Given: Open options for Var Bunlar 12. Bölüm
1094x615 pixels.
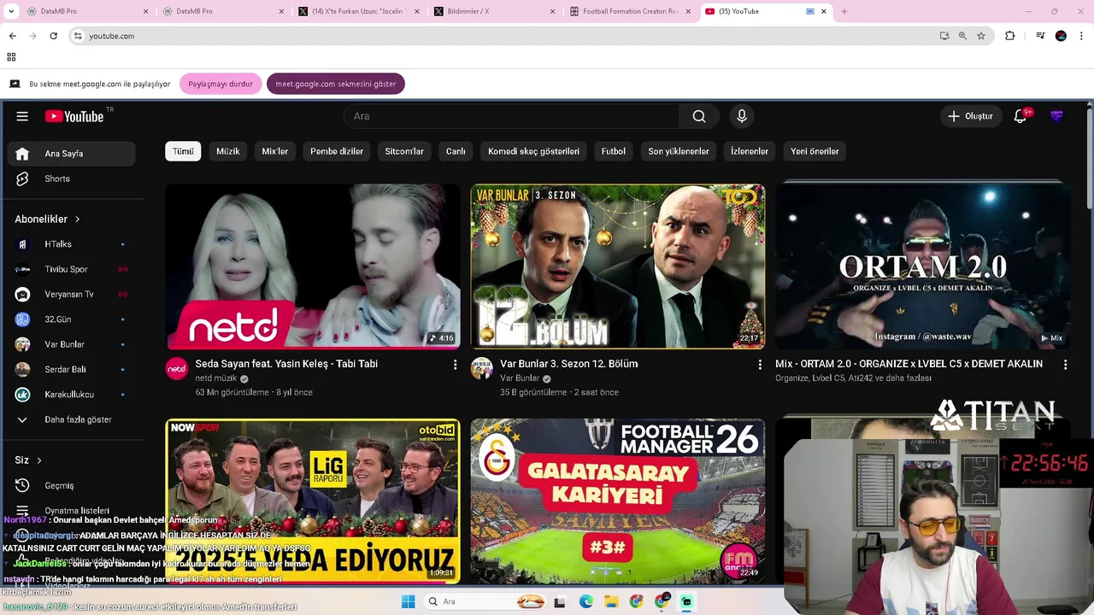Looking at the screenshot, I should 760,365.
